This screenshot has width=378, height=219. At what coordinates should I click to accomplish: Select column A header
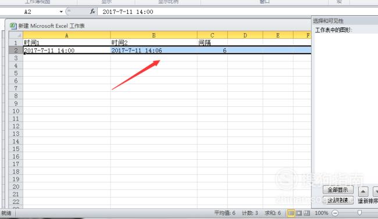[x=66, y=35]
